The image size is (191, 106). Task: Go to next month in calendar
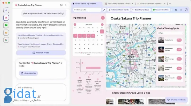tap(102, 25)
